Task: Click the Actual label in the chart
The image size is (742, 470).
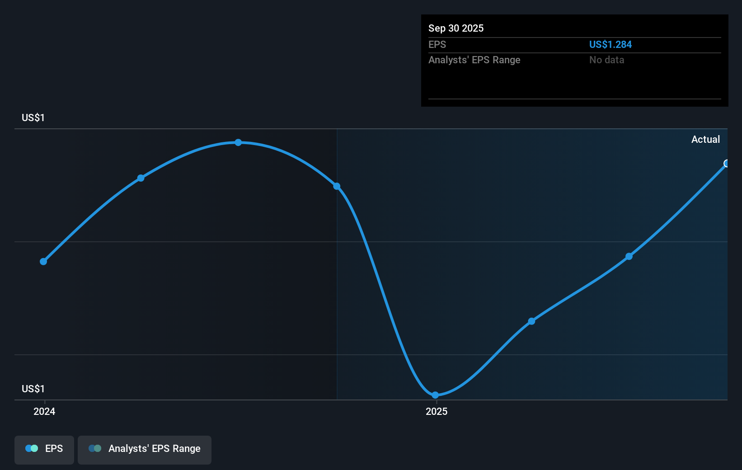Action: click(705, 139)
